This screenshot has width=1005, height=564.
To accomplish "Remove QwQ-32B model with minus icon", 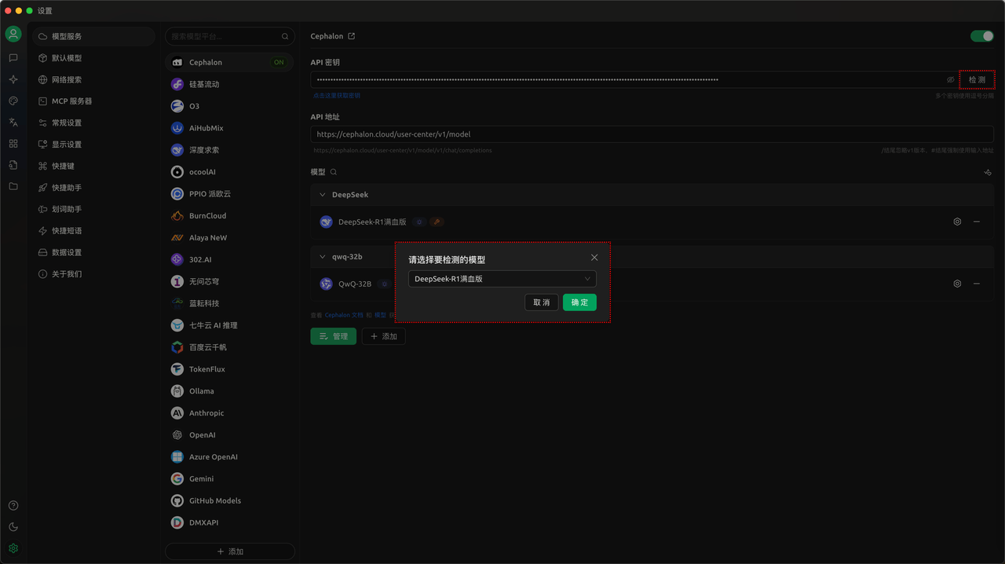I will (x=977, y=284).
